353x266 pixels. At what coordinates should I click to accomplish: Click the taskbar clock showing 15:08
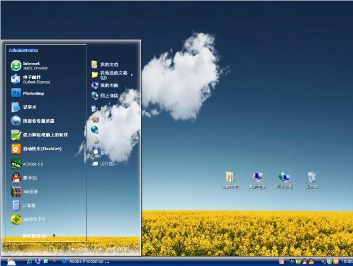coord(347,262)
